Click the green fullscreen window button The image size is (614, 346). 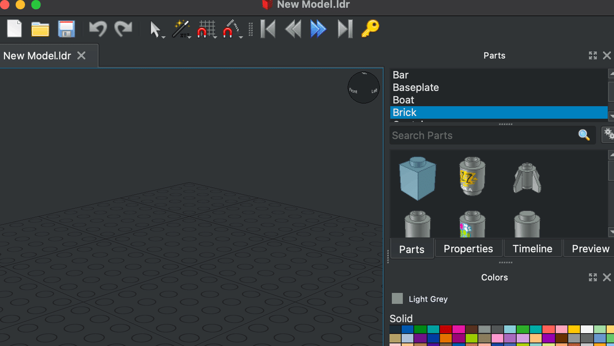[x=36, y=5]
